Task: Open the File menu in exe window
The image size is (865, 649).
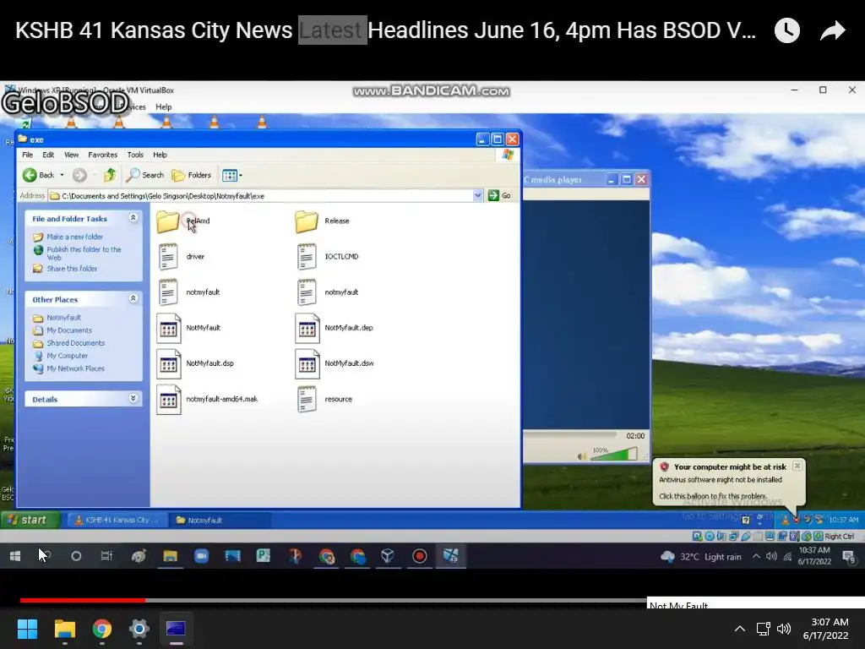Action: (27, 155)
